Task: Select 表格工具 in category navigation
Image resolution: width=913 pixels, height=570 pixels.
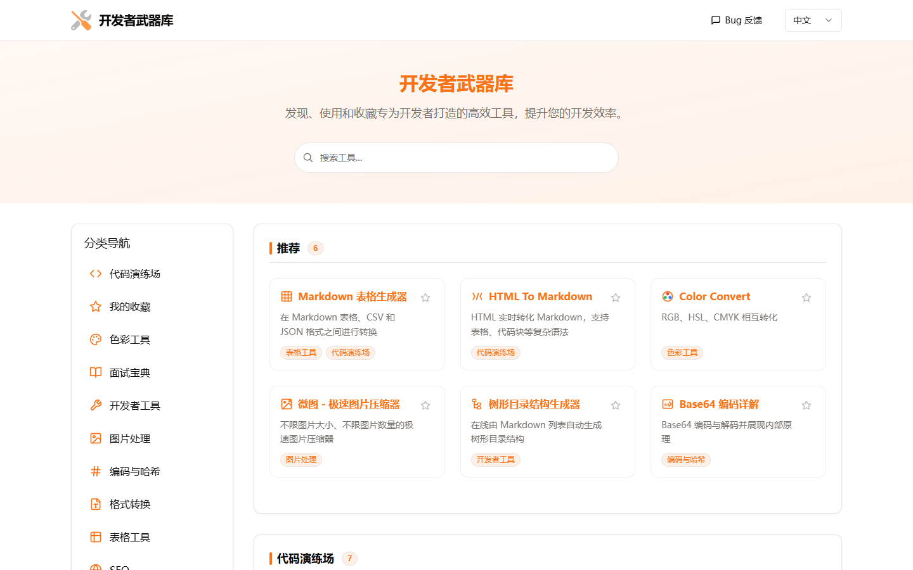Action: pos(152,537)
